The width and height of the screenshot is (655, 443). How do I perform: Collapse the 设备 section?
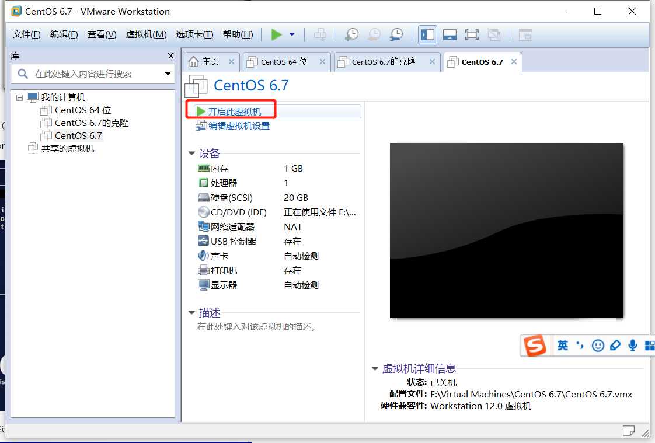pos(191,154)
